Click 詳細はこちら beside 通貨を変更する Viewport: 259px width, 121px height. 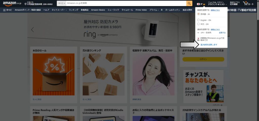tap(215, 29)
